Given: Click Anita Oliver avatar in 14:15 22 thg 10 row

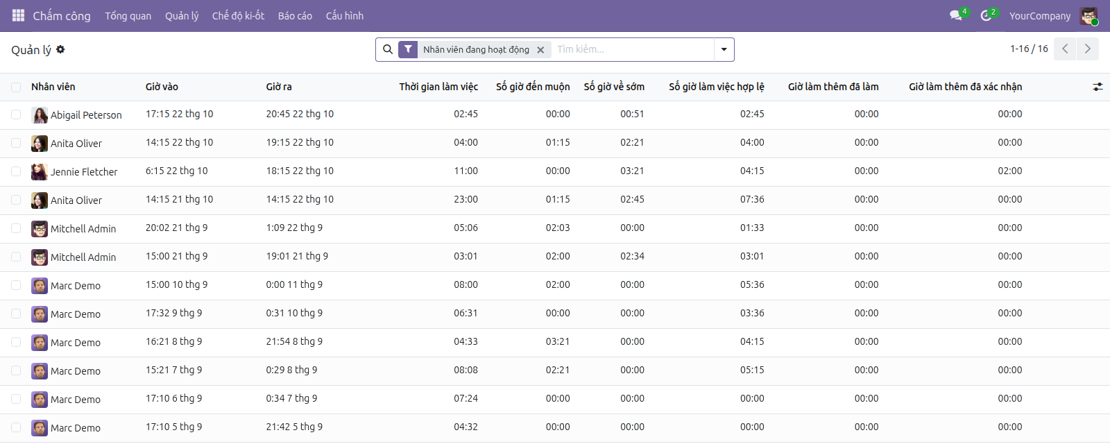Looking at the screenshot, I should click(40, 144).
